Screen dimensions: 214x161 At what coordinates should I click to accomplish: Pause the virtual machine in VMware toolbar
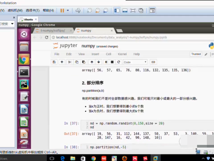tap(62, 11)
